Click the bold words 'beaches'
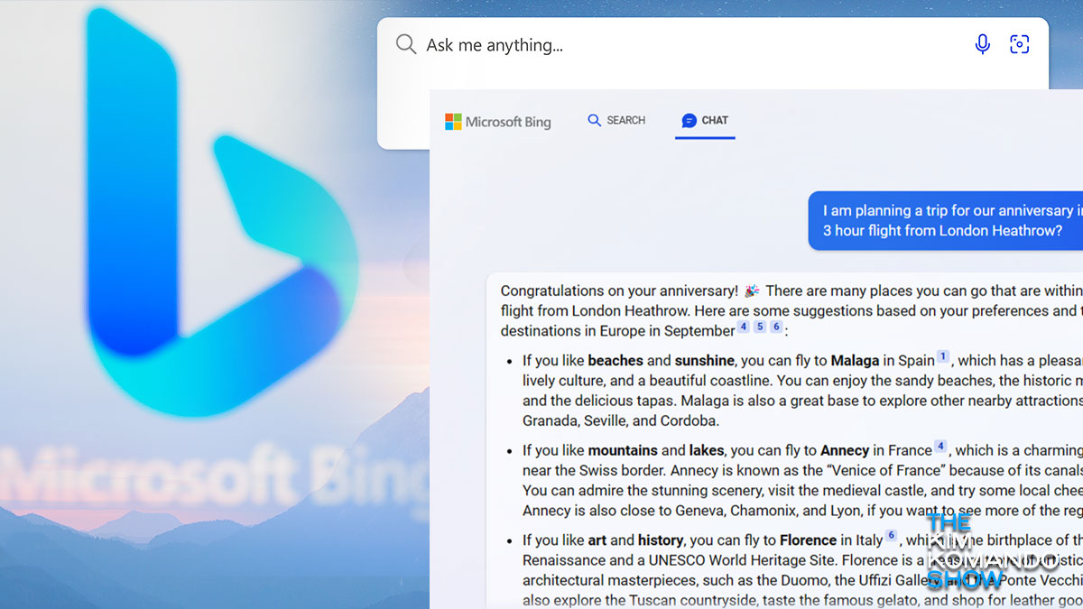The height and width of the screenshot is (609, 1083). [616, 361]
